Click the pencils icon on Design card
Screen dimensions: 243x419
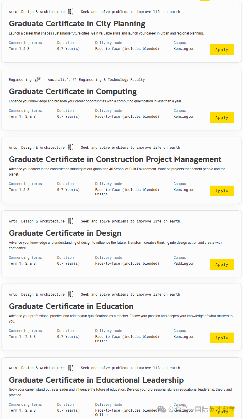click(x=71, y=221)
